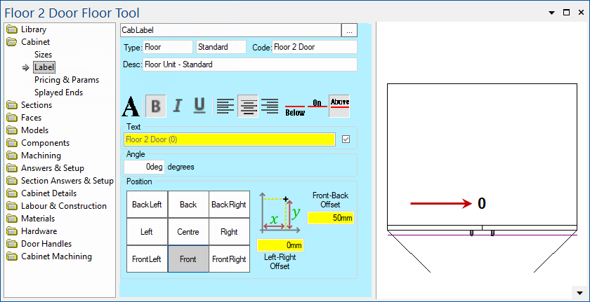
Task: Open the Cabinet Machining folder
Action: tap(49, 256)
